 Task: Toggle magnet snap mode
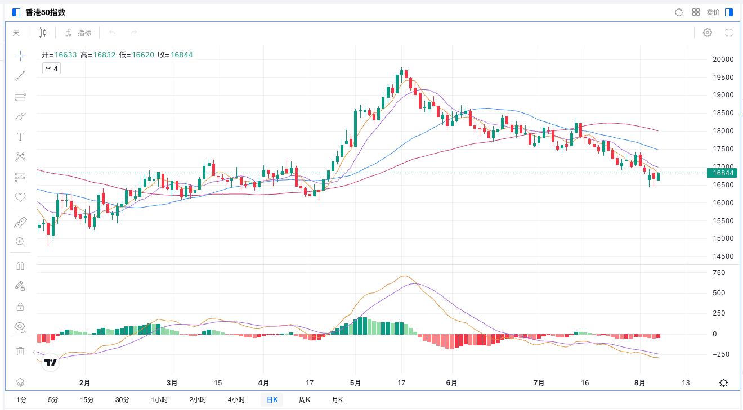pyautogui.click(x=20, y=266)
